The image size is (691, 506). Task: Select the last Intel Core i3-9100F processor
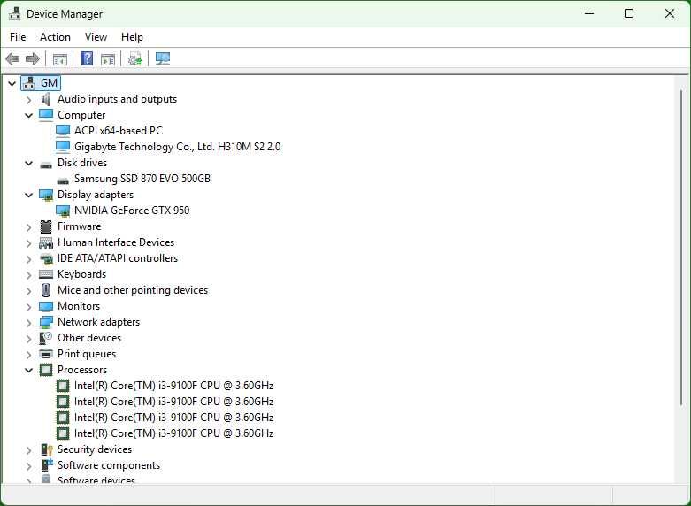click(x=173, y=433)
